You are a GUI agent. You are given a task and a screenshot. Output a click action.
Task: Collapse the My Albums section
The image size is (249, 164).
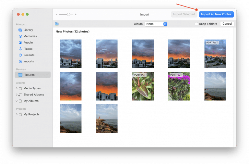(17, 101)
